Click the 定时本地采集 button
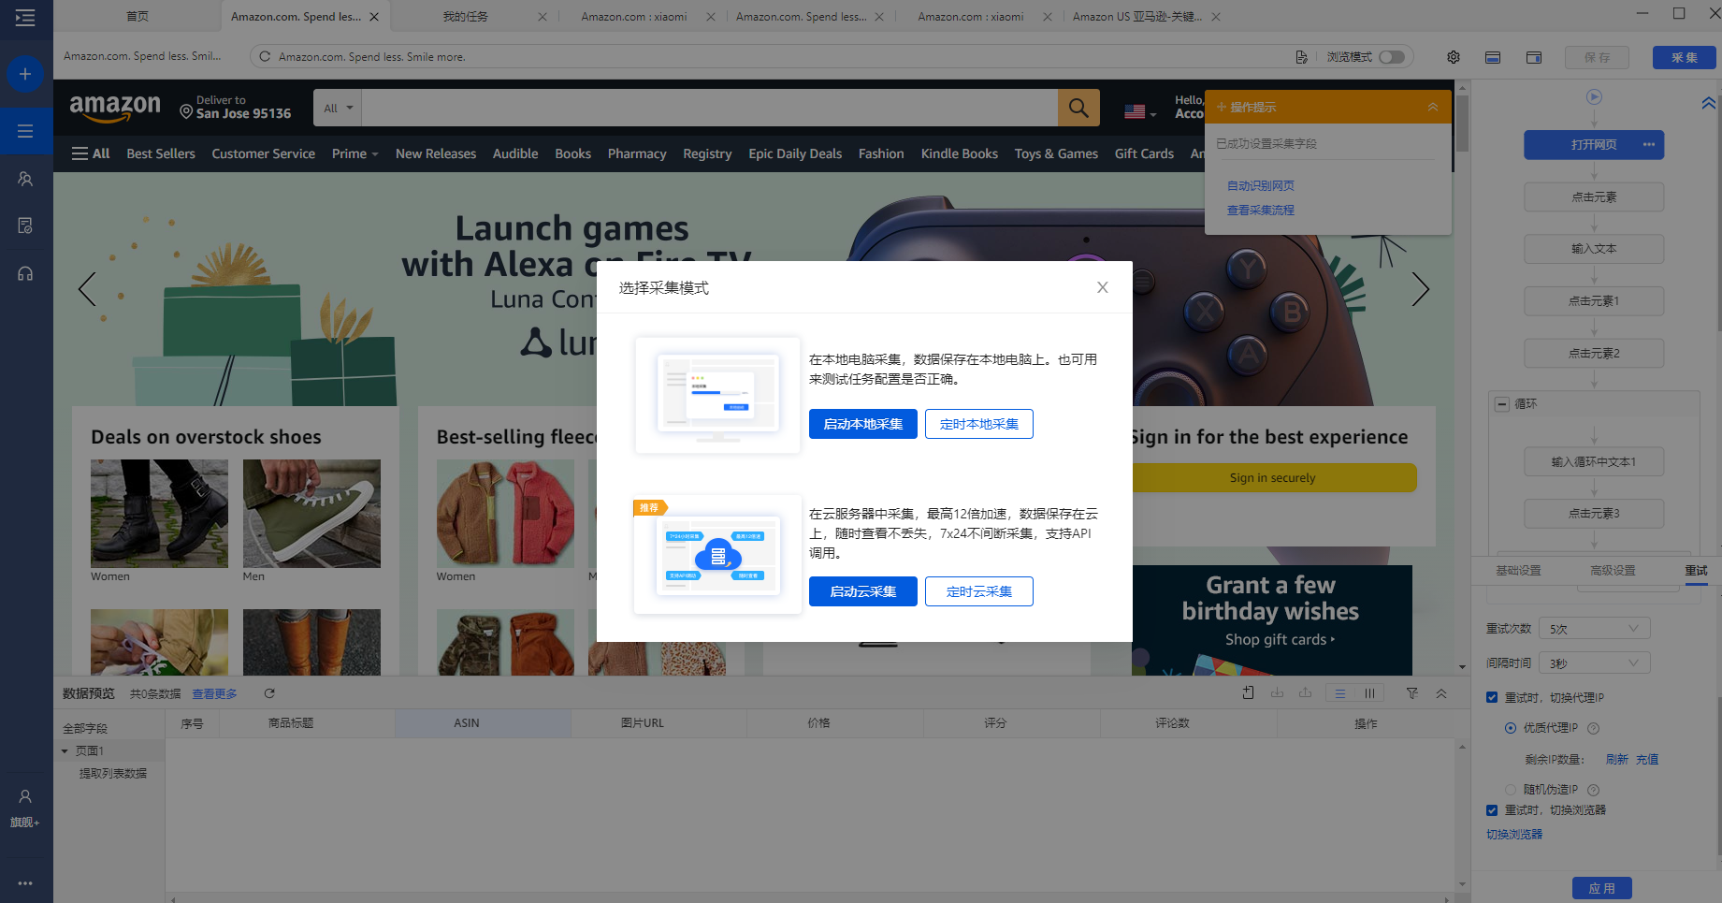The width and height of the screenshot is (1722, 903). click(979, 424)
